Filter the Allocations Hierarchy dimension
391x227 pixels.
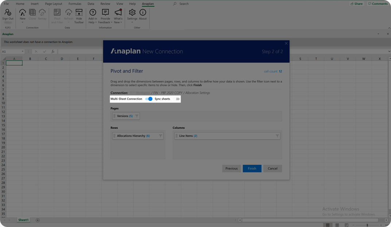click(160, 136)
